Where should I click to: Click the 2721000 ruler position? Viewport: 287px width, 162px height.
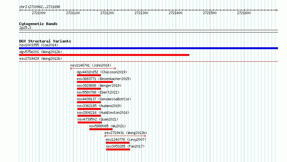pyautogui.click(x=39, y=13)
